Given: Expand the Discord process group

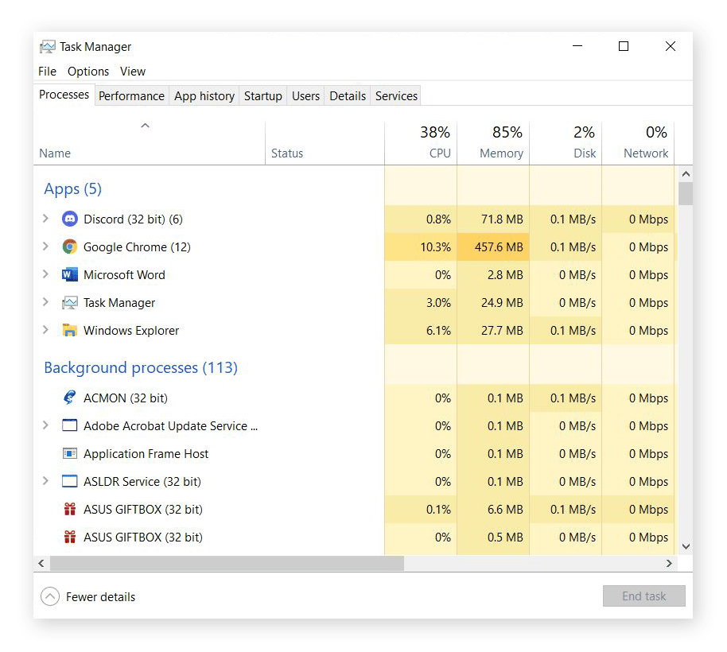Looking at the screenshot, I should pyautogui.click(x=45, y=219).
